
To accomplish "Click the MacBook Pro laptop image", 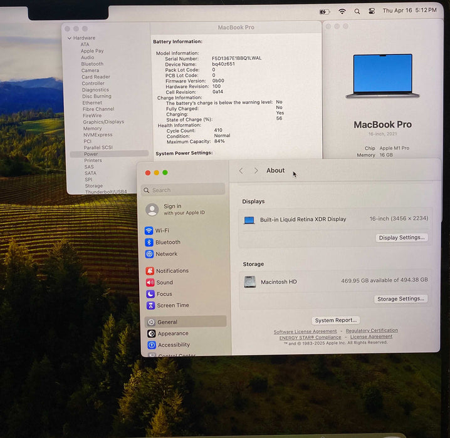I will pyautogui.click(x=383, y=76).
